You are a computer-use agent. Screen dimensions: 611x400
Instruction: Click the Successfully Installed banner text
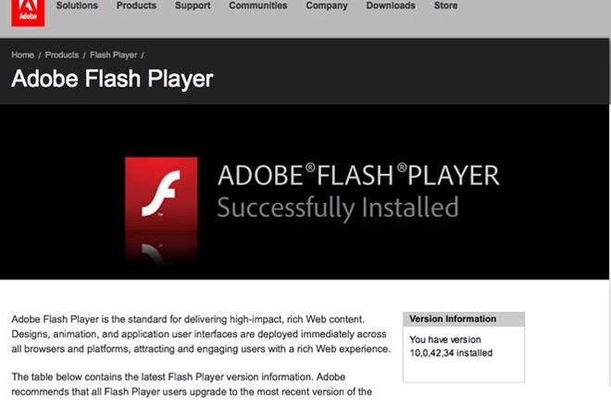[x=338, y=207]
